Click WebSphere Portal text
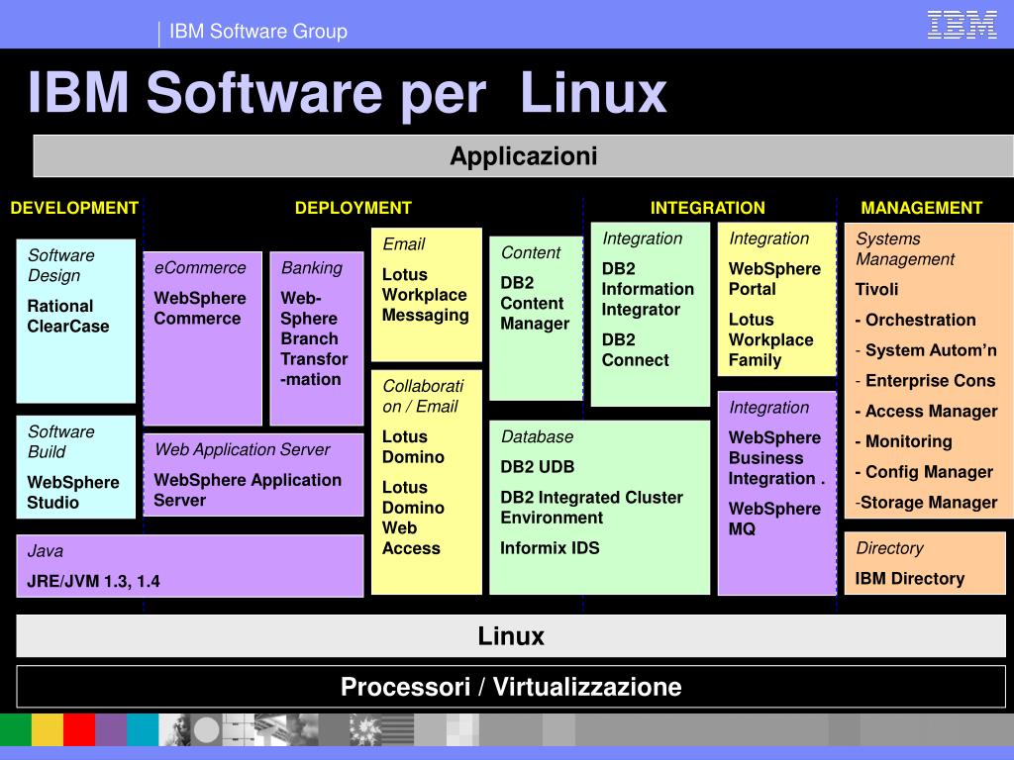This screenshot has width=1014, height=760. 774,278
